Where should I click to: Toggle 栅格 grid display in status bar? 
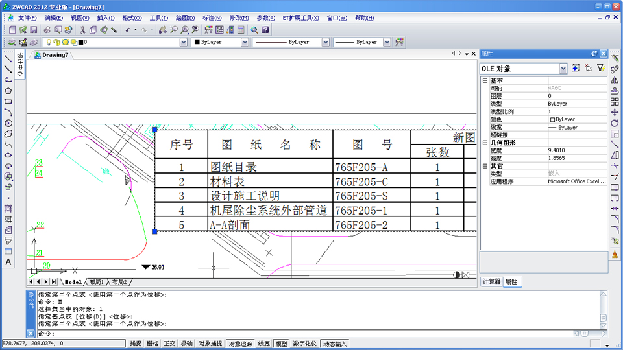[153, 344]
